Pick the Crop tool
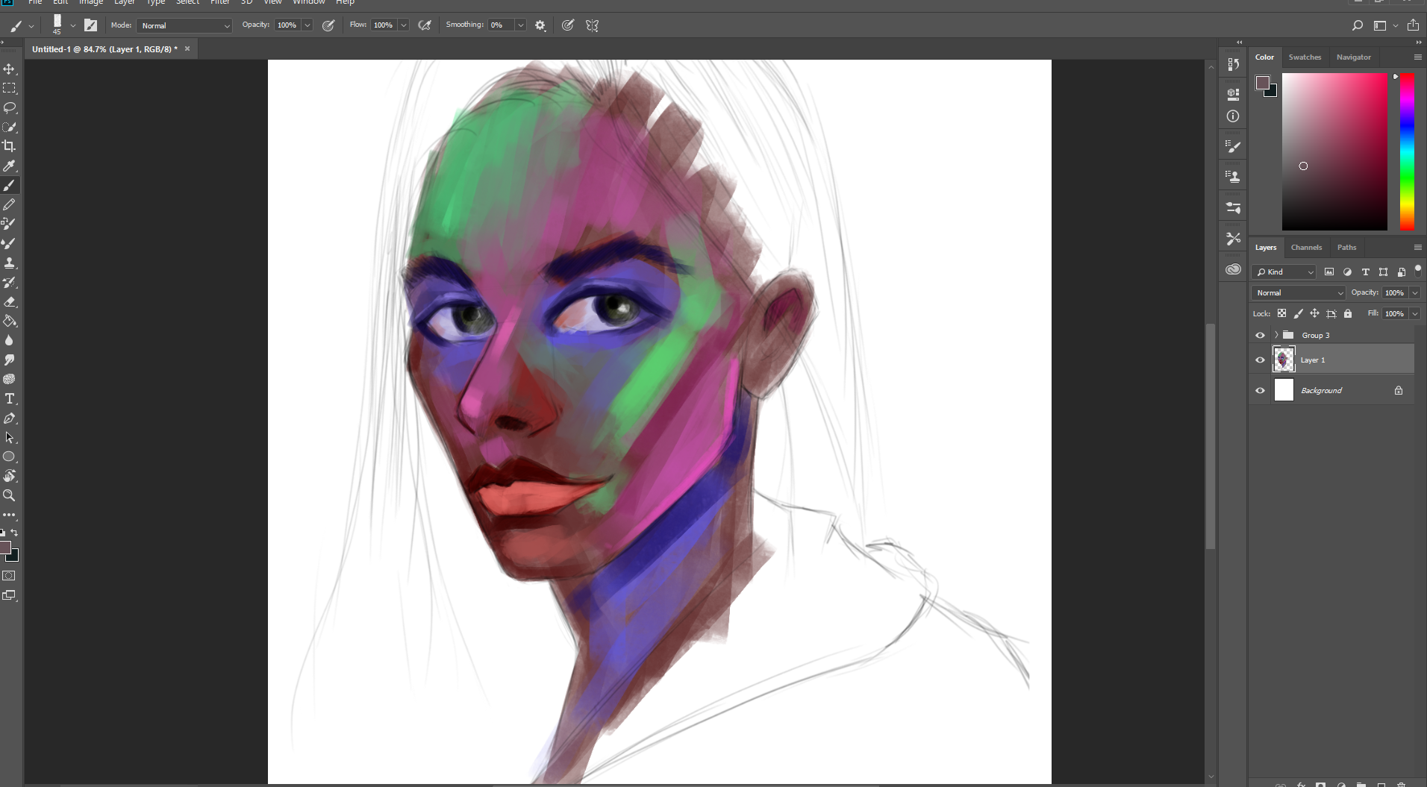1427x787 pixels. coord(9,146)
